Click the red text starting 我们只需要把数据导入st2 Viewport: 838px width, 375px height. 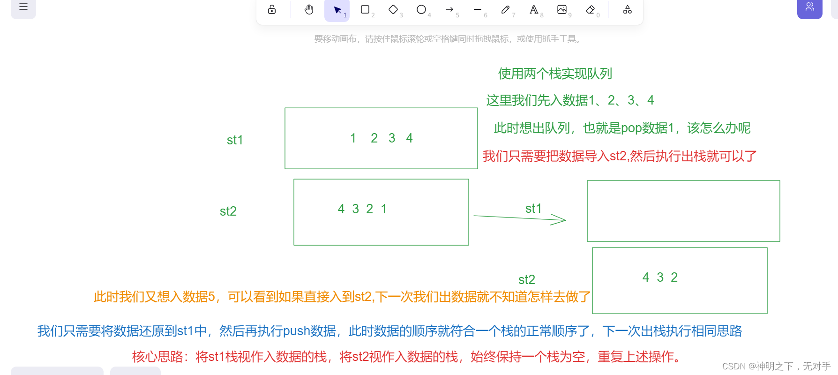click(x=620, y=156)
